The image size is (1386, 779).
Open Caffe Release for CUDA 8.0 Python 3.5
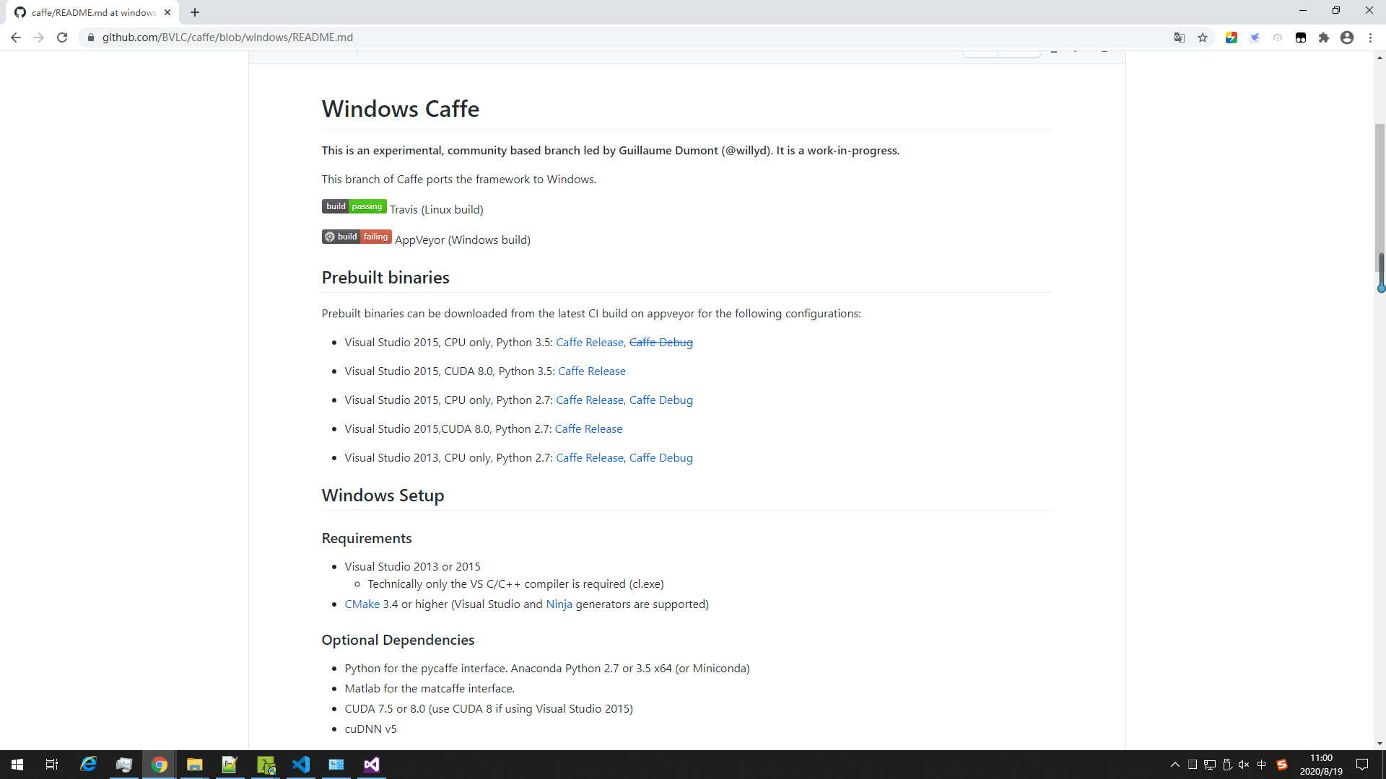592,371
